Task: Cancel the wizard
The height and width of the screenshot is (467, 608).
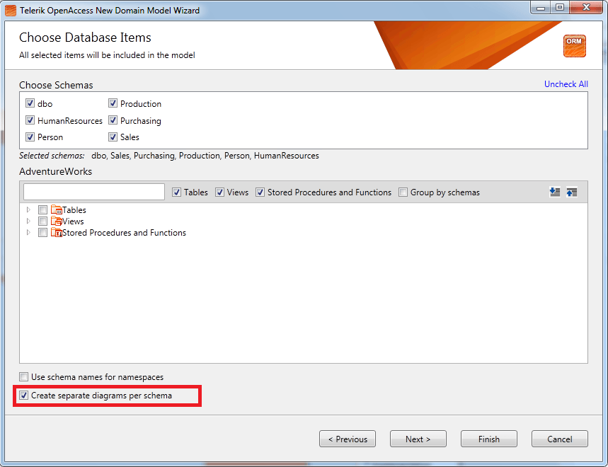Action: [560, 439]
